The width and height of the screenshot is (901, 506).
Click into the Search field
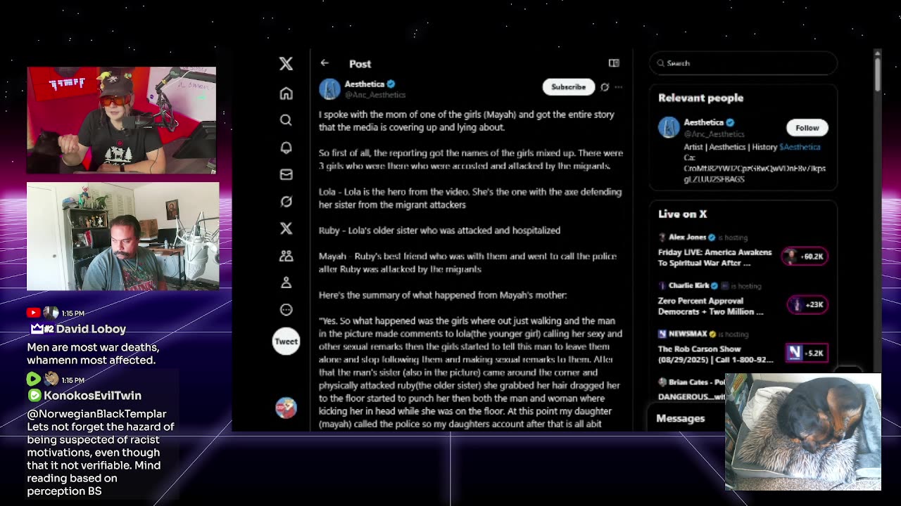click(743, 63)
